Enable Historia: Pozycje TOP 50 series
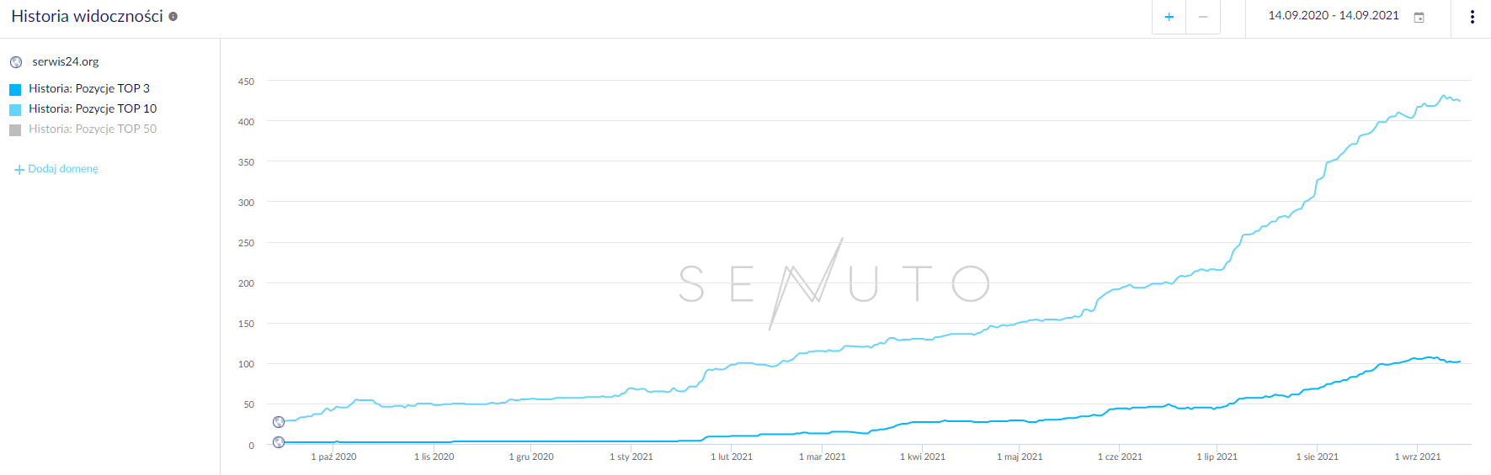The width and height of the screenshot is (1491, 475). (x=93, y=129)
